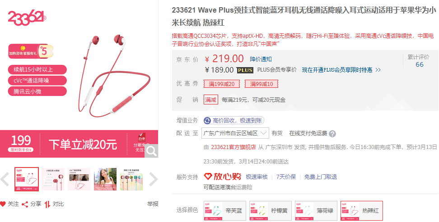
Task: Select the 帝芙蓝 color option
Action: (x=225, y=211)
